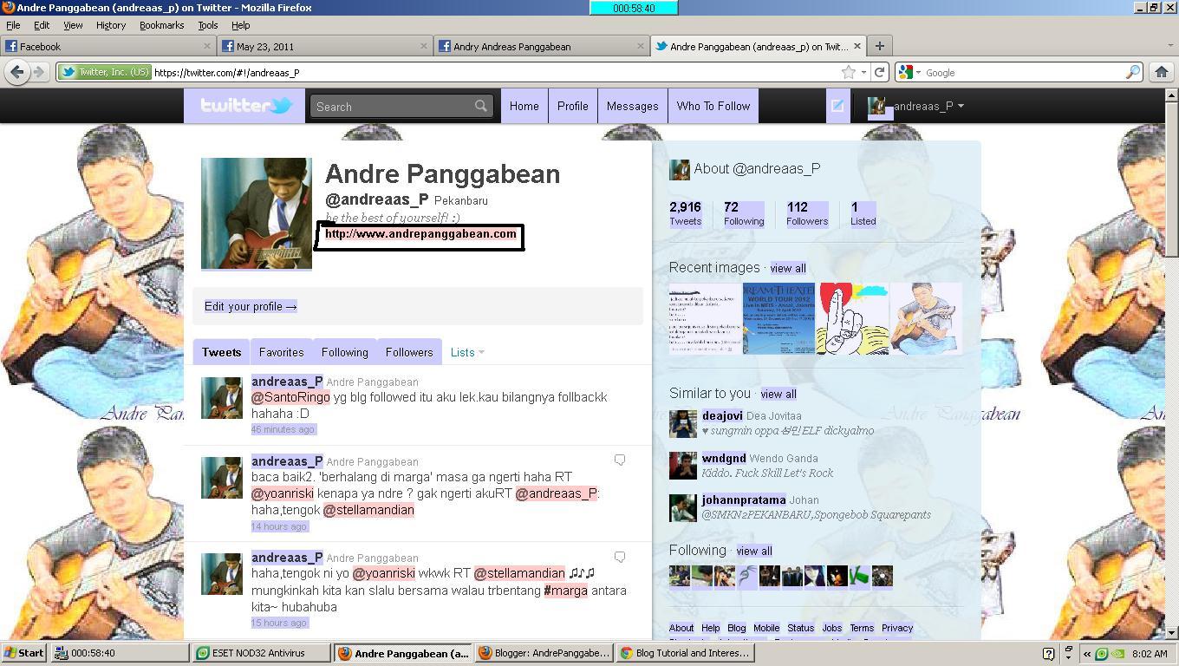This screenshot has width=1179, height=666.
Task: Click view all next to Similar to you
Action: click(x=778, y=394)
